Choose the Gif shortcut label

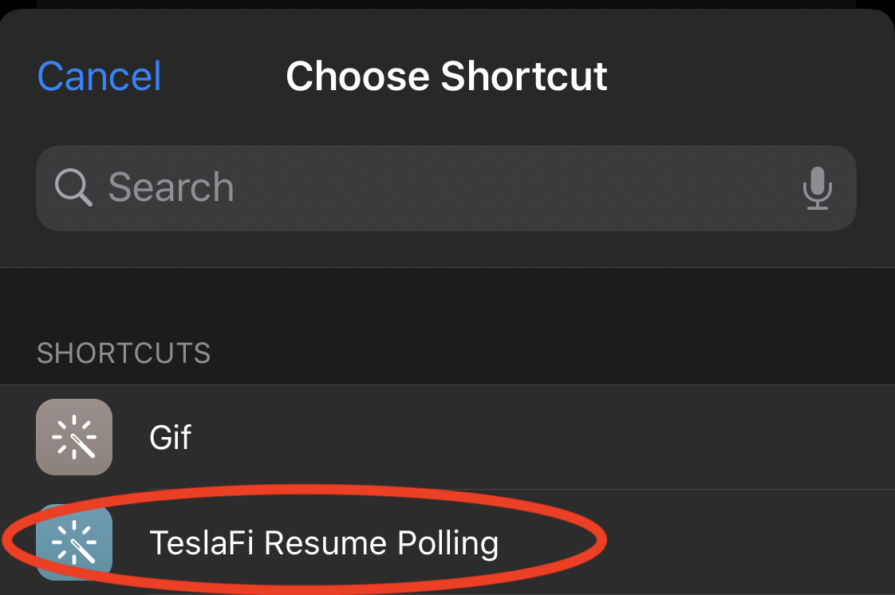tap(170, 438)
